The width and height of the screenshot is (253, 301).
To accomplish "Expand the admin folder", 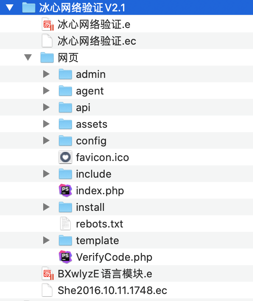I will tap(46, 74).
